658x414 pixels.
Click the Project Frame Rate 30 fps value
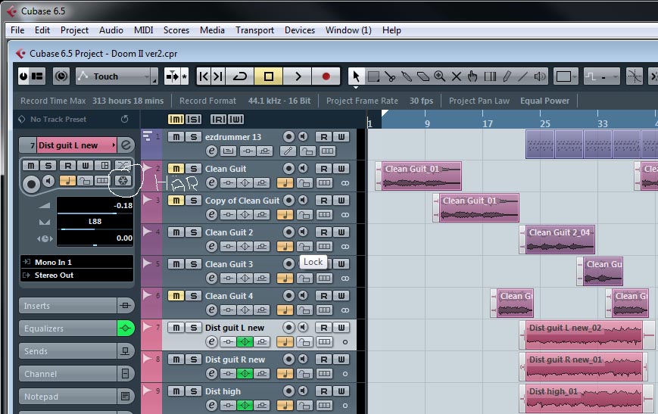421,101
